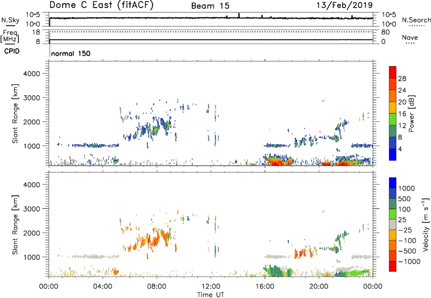Click the 'Nave' legend label

coord(410,37)
